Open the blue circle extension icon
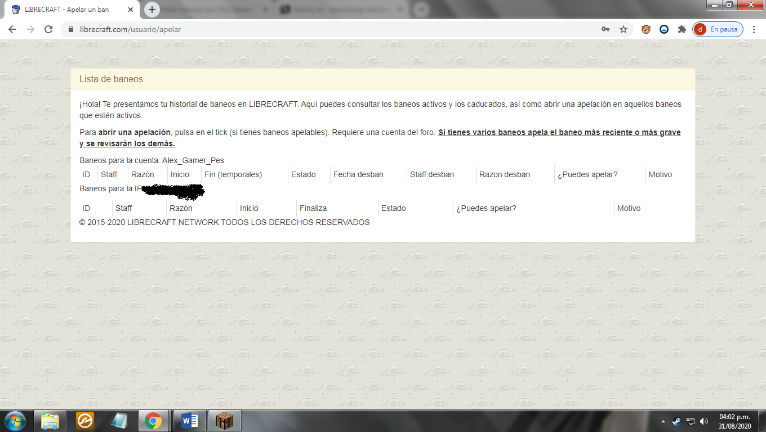This screenshot has height=432, width=766. (664, 29)
